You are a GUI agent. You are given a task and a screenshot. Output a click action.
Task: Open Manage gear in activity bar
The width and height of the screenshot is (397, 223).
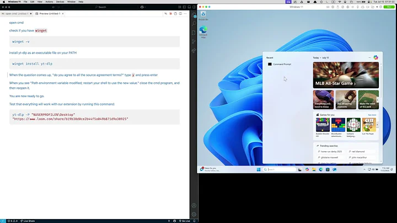coord(194,214)
